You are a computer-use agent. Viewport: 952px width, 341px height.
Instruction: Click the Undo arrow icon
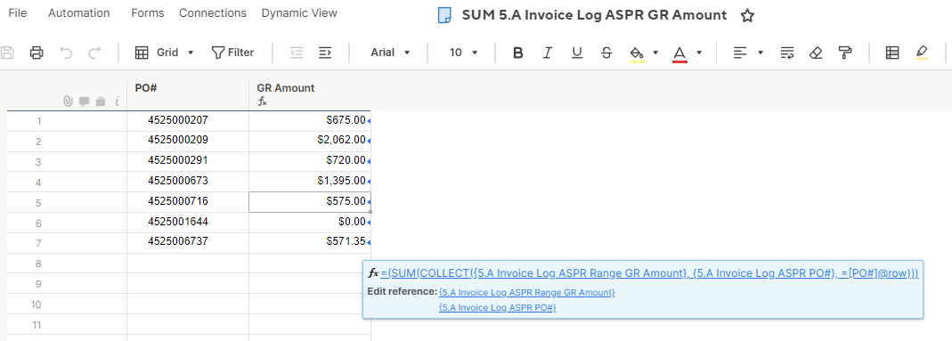66,53
